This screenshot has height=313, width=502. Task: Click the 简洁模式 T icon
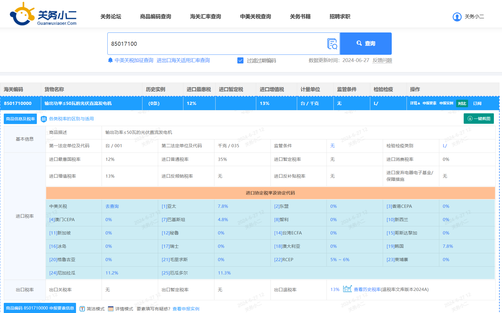point(82,309)
